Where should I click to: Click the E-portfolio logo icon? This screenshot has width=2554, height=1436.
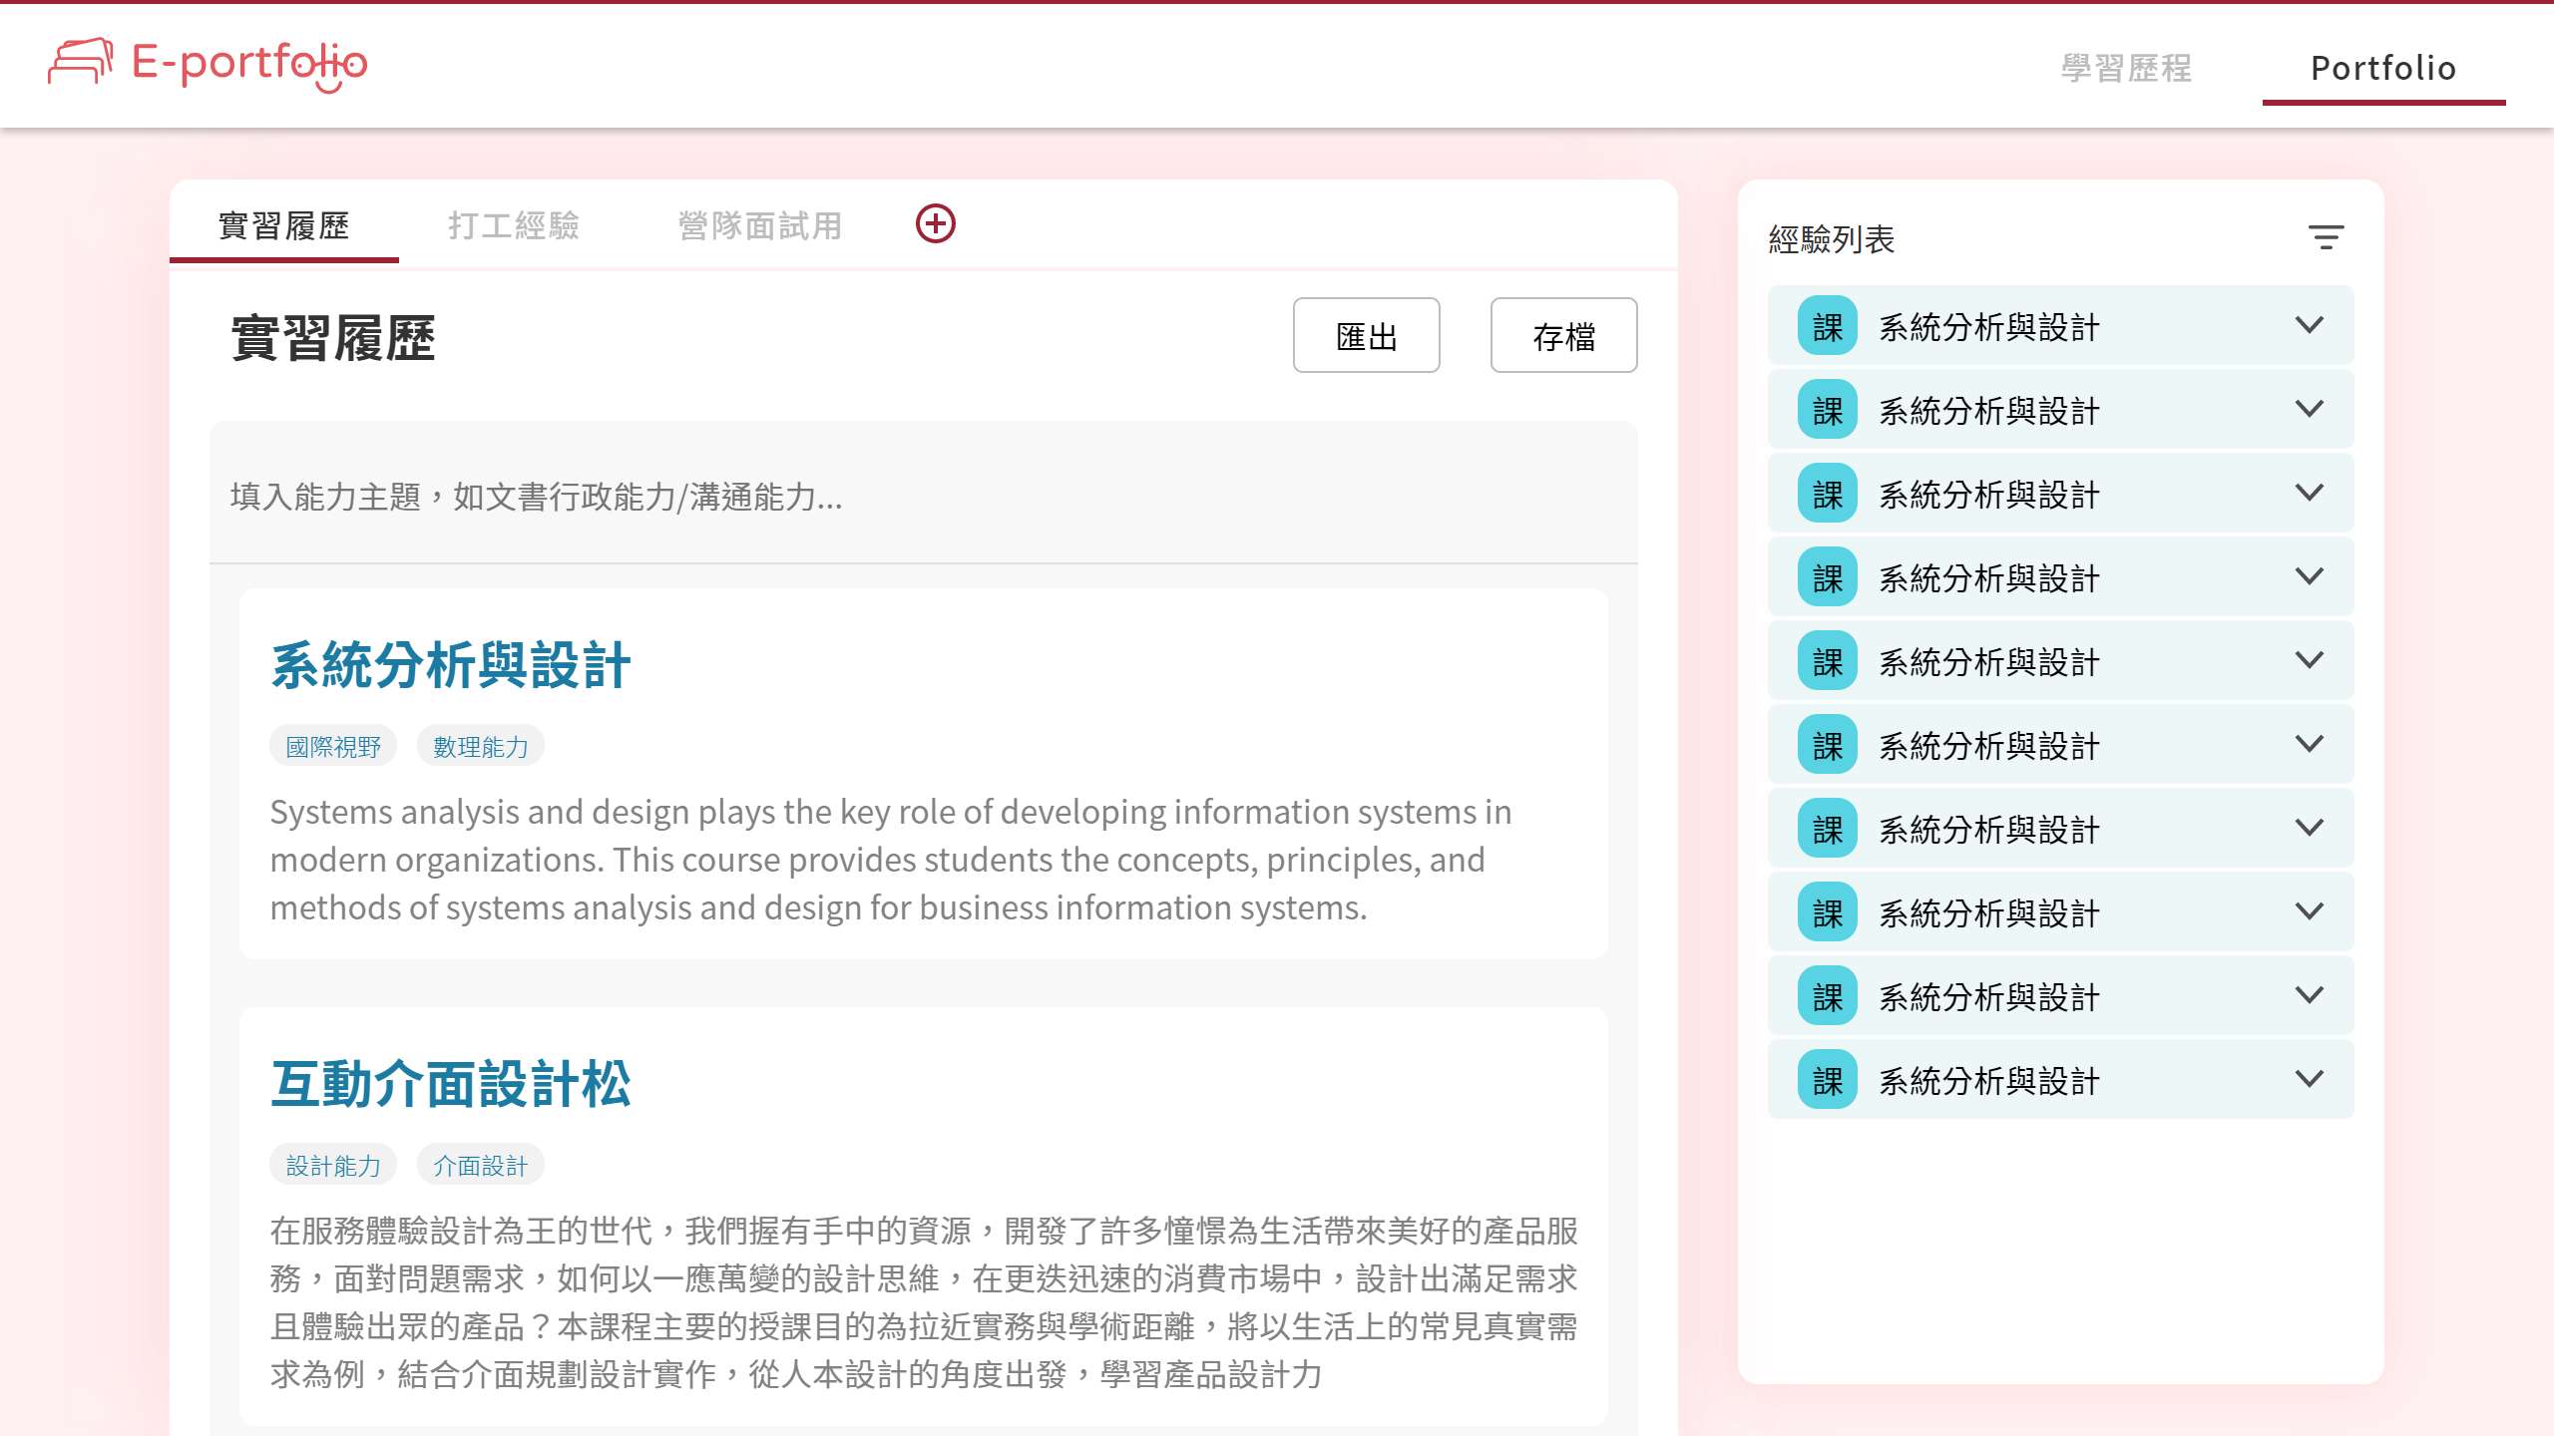click(x=80, y=62)
